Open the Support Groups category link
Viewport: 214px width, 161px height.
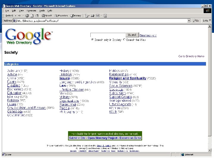tap(120, 97)
